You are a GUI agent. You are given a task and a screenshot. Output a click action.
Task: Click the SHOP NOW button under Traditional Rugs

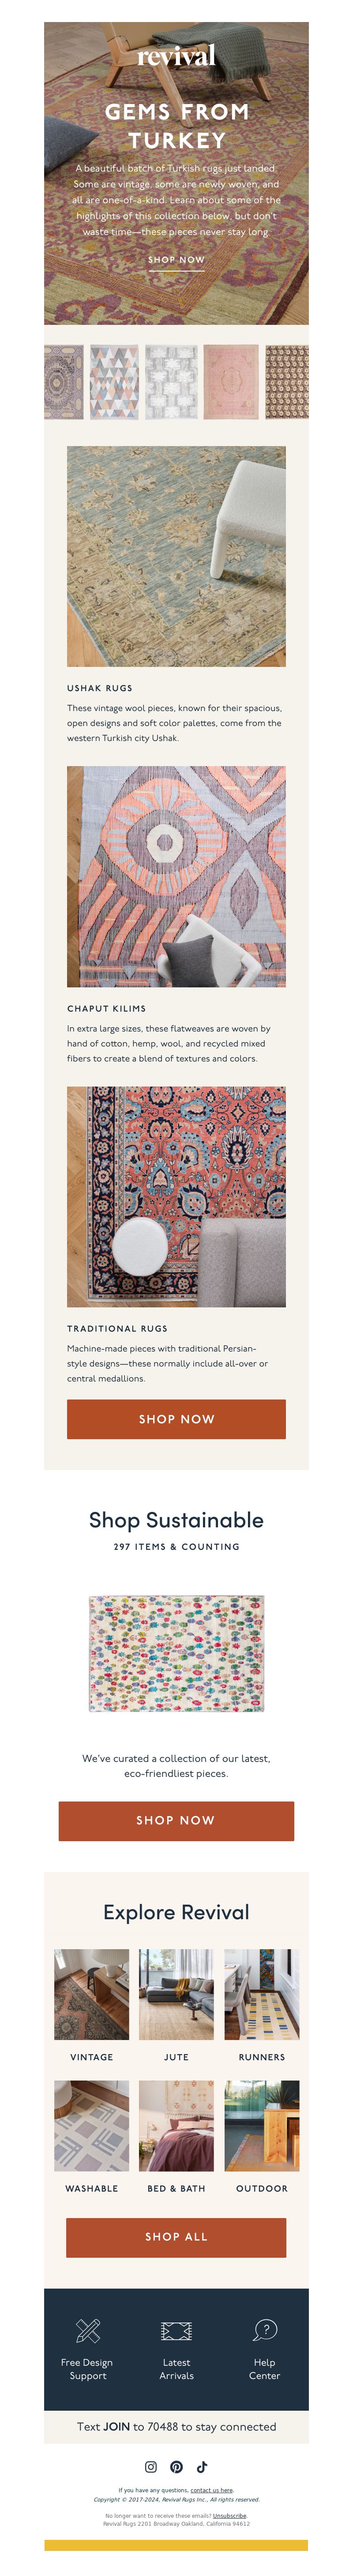pos(176,1419)
